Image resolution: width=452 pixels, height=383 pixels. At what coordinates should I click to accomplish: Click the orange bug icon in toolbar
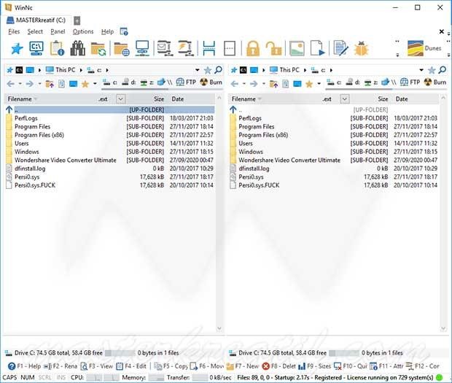pos(362,49)
